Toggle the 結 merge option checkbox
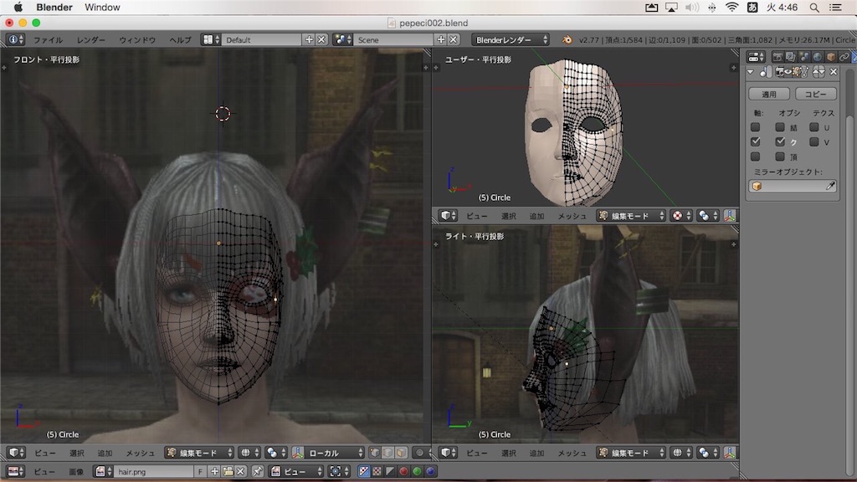This screenshot has width=857, height=482. tap(780, 127)
